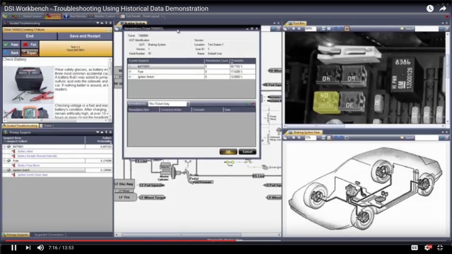Click the Fuse Box fit-to-window icon

click(329, 29)
